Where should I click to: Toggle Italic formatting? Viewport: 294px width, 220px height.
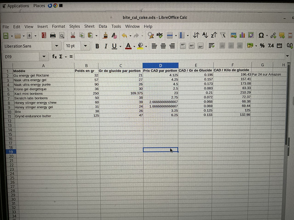[x=106, y=46]
